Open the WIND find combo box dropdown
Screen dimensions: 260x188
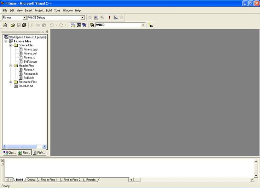click(143, 25)
